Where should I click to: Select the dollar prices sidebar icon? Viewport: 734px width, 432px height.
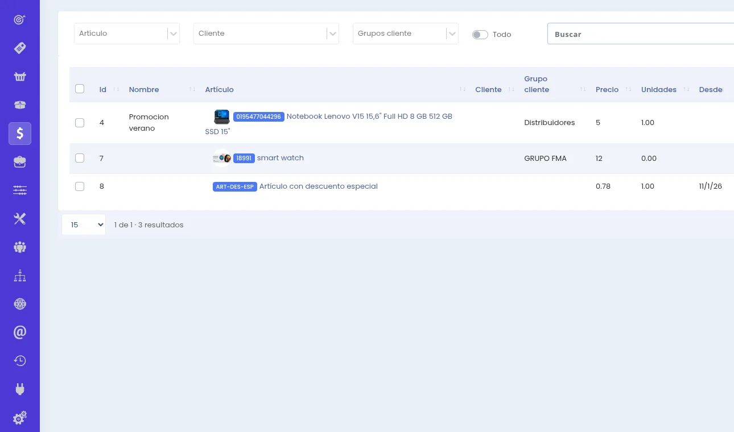coord(20,134)
